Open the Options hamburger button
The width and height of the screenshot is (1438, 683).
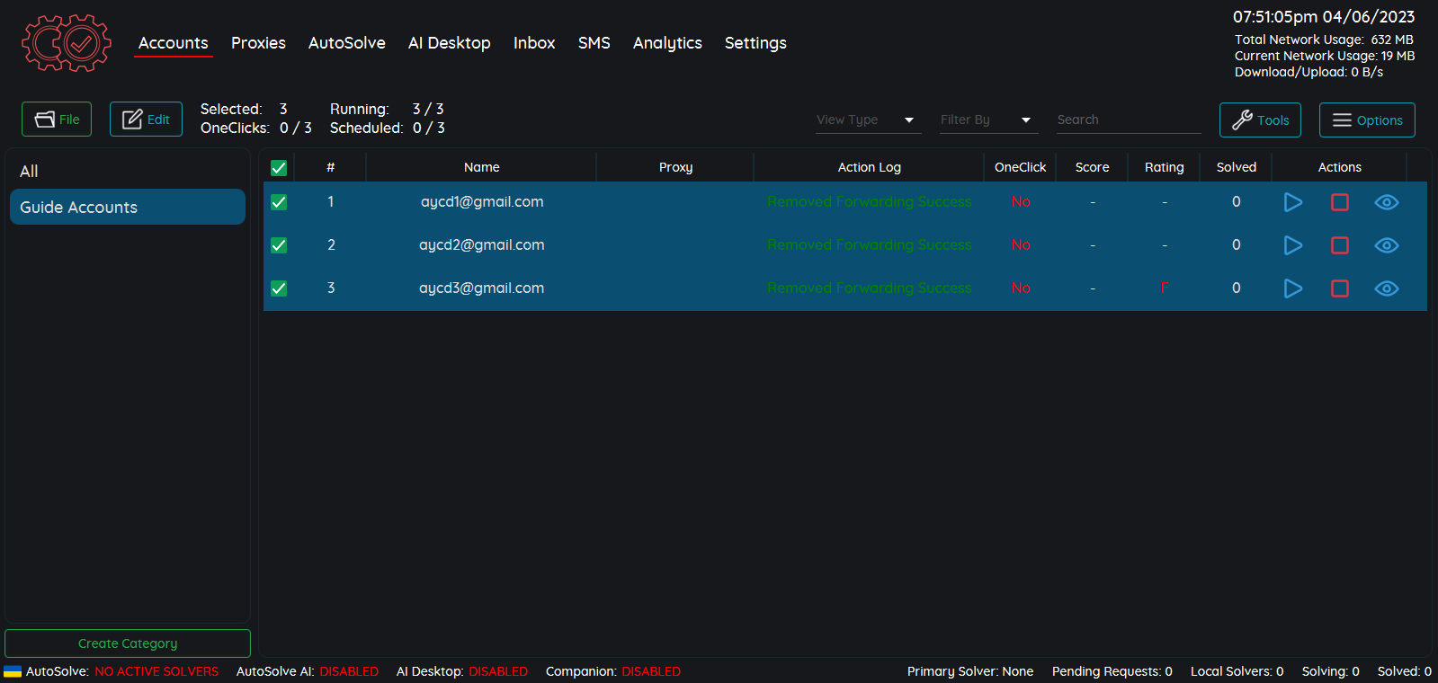pos(1367,120)
